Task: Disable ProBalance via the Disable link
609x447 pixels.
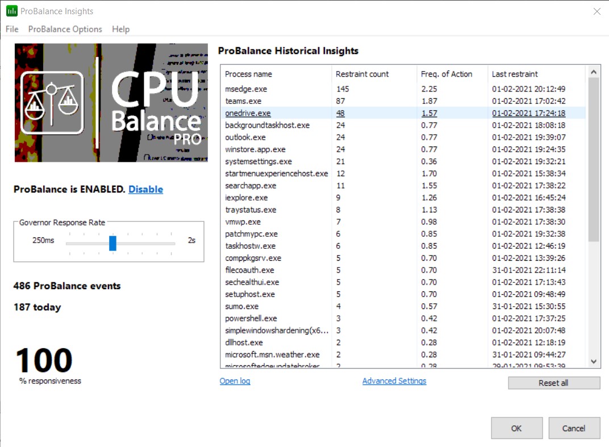Action: click(145, 189)
